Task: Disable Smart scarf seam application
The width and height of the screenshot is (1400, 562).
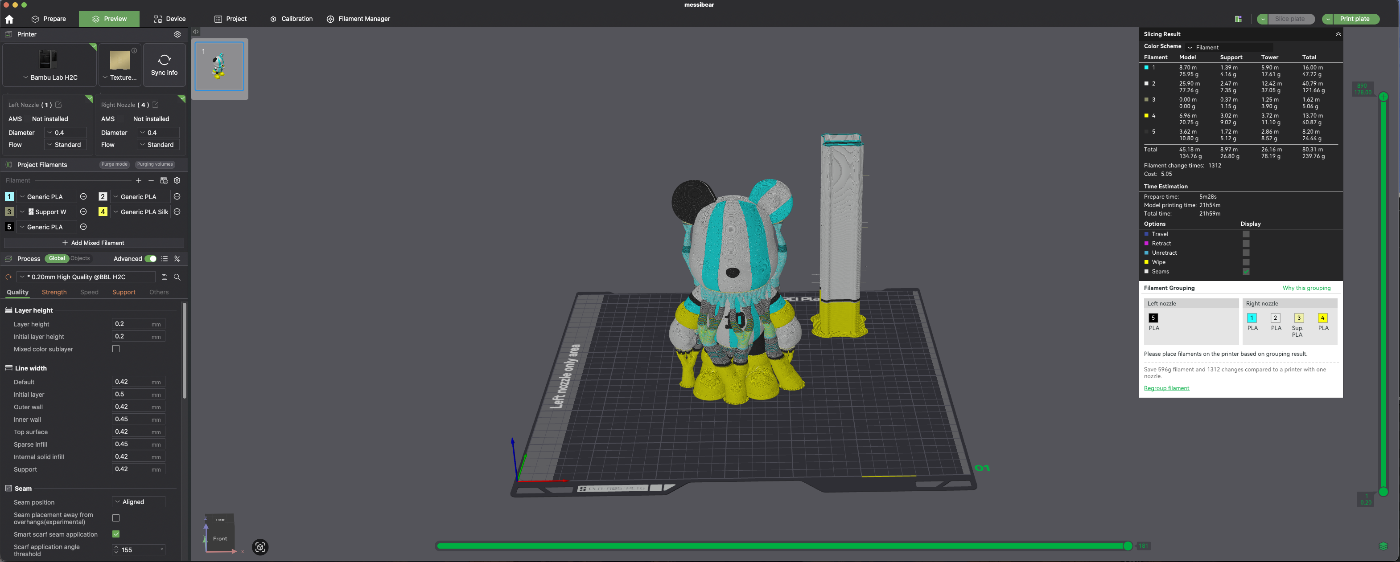Action: (x=116, y=534)
